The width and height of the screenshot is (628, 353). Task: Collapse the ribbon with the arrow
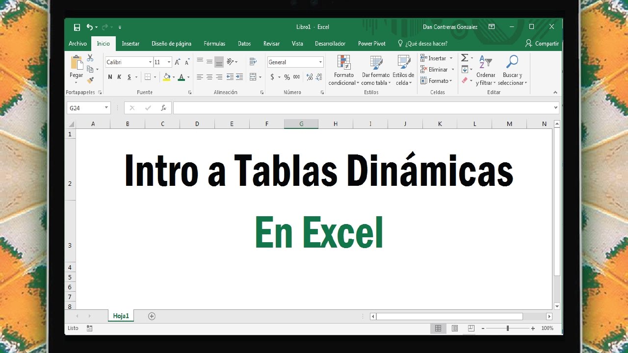pos(555,92)
